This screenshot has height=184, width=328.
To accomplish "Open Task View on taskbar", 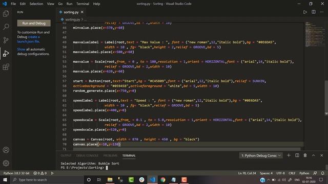I will pos(99,180).
